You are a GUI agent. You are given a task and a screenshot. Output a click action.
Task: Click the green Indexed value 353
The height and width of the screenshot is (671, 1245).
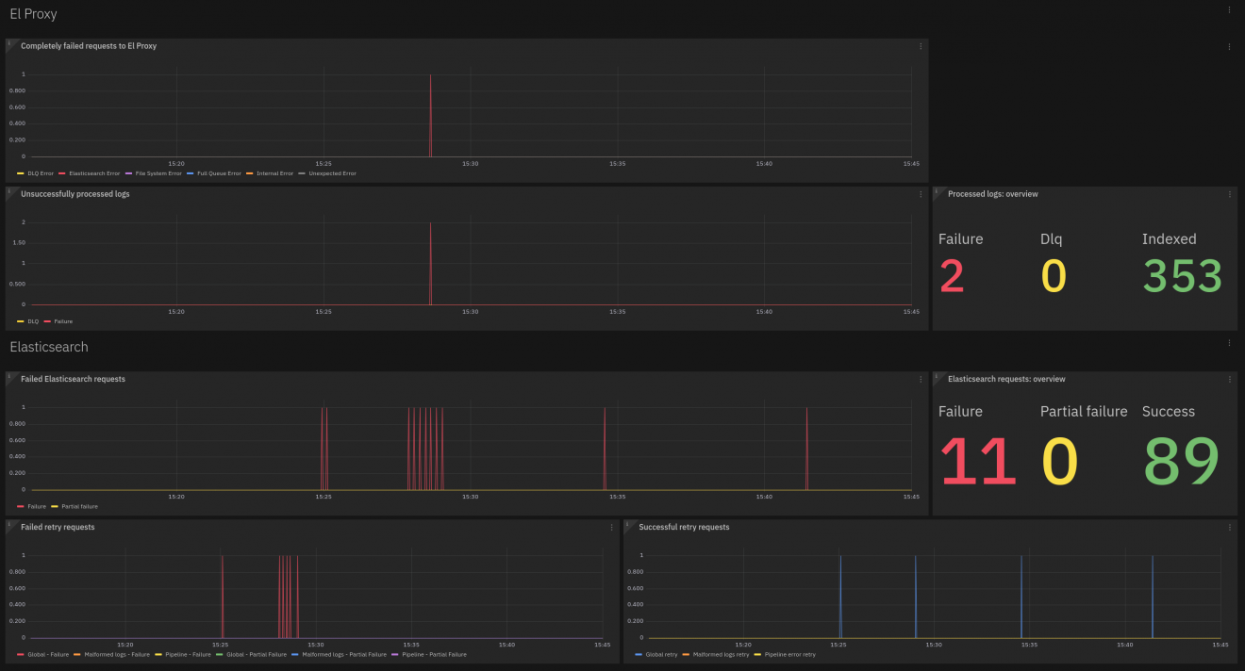tap(1182, 275)
